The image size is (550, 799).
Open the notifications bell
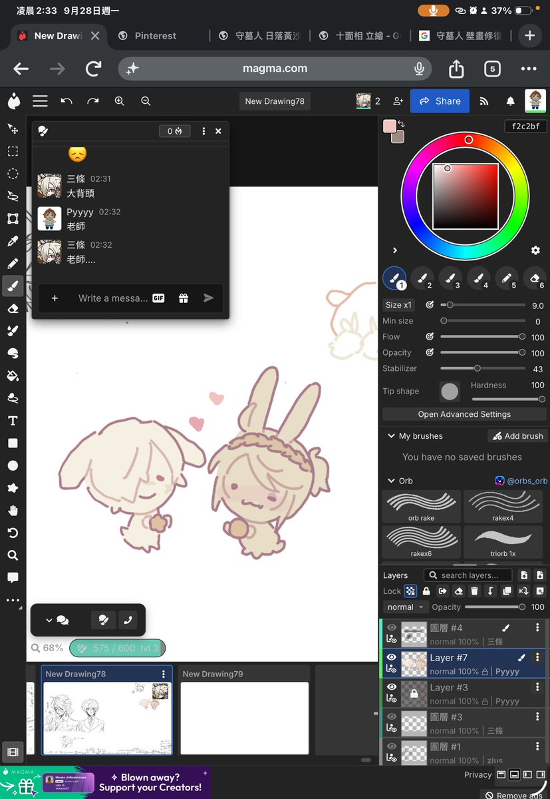(511, 101)
